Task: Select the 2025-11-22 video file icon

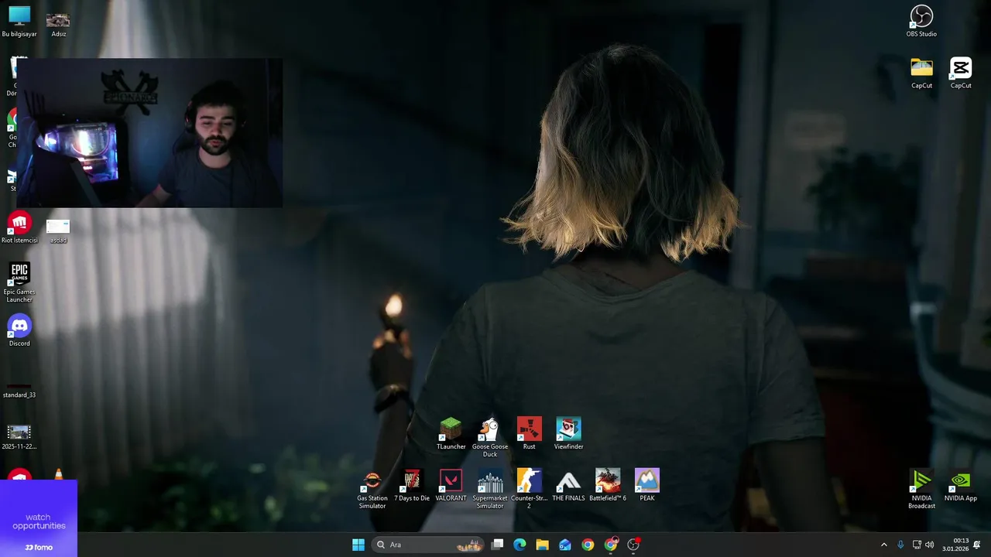Action: tap(19, 437)
